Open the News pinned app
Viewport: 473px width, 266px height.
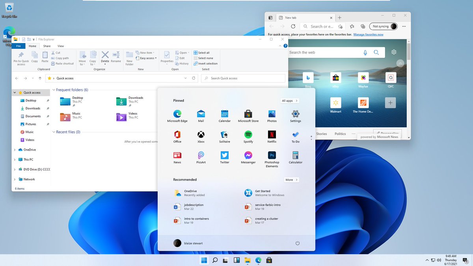pyautogui.click(x=177, y=157)
